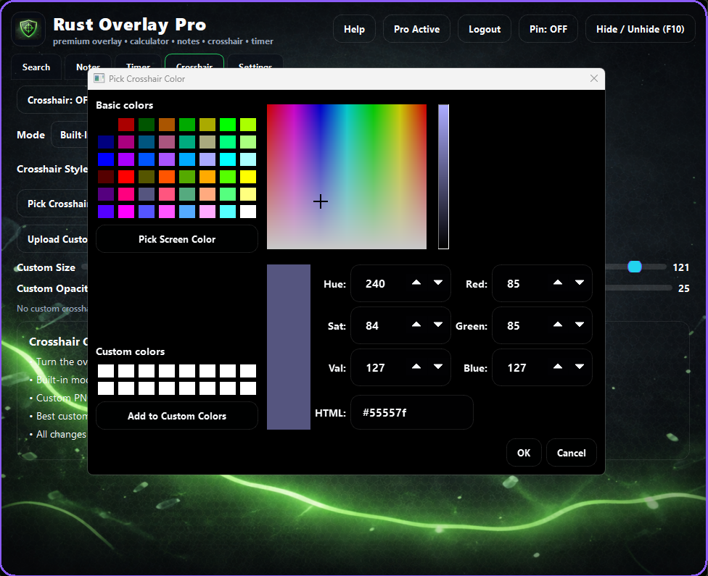Select the white basic color swatch
Image resolution: width=708 pixels, height=576 pixels.
click(248, 212)
